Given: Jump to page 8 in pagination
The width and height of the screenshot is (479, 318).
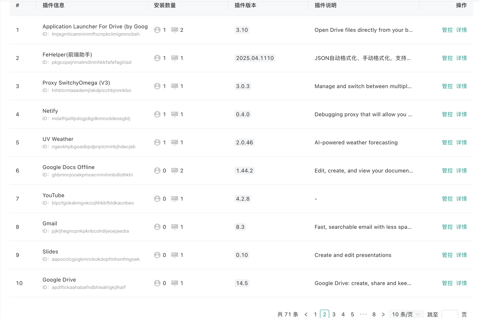Looking at the screenshot, I should click(374, 314).
